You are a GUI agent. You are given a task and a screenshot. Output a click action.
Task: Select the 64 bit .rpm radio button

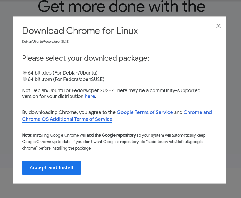[x=25, y=79]
